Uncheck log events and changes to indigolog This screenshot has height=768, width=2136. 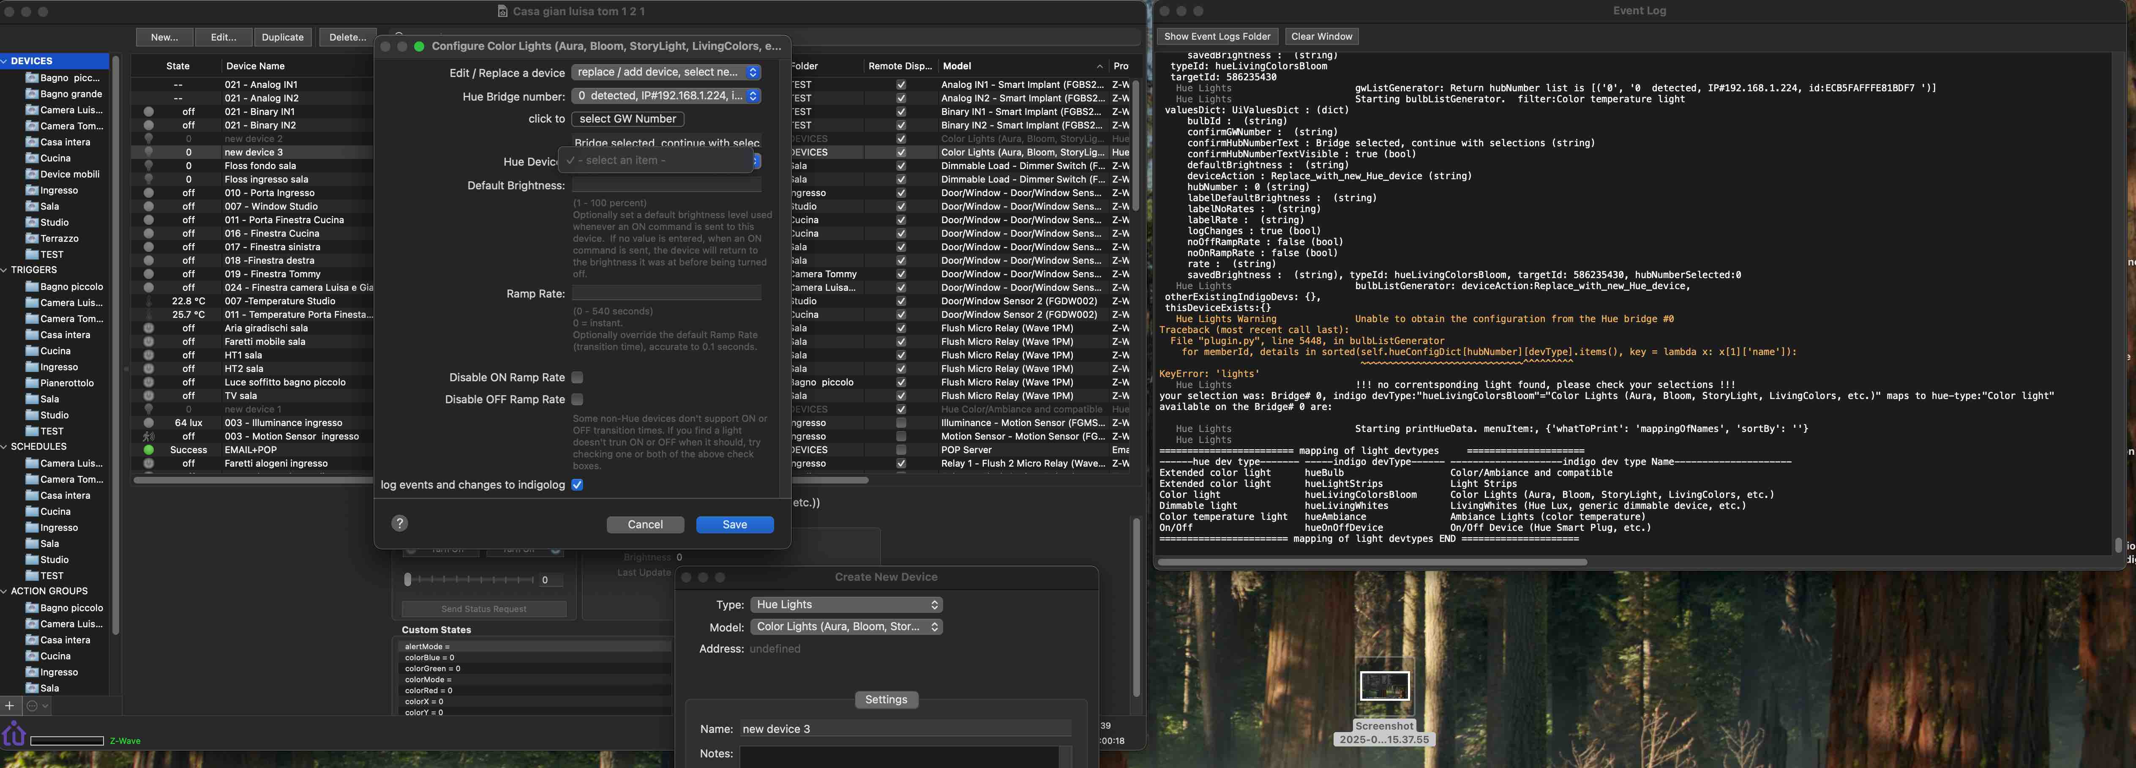pos(577,484)
